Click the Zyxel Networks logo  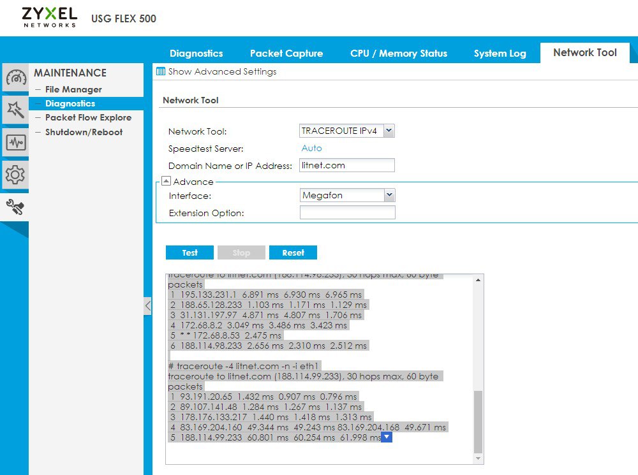[x=49, y=17]
